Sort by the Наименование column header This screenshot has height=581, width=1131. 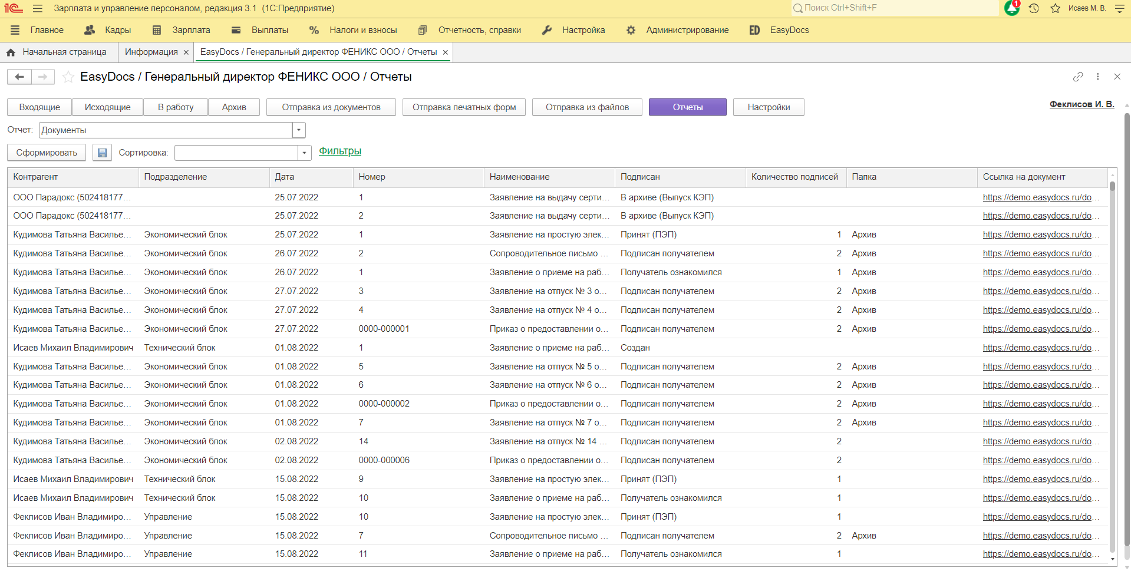point(549,177)
